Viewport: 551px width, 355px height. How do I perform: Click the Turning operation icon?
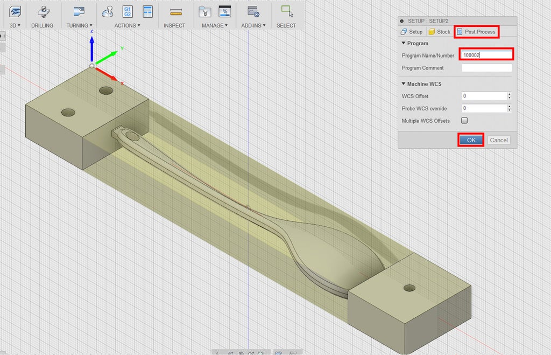tap(79, 12)
